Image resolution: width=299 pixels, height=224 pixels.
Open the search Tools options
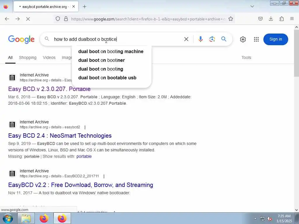coord(246,57)
